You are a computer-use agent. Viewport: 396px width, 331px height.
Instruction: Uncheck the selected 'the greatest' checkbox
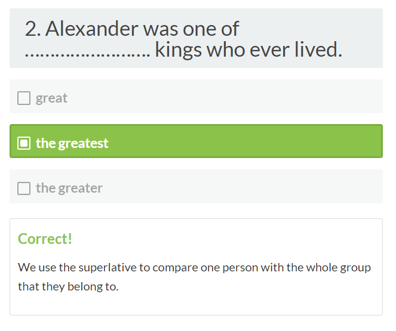pos(24,143)
